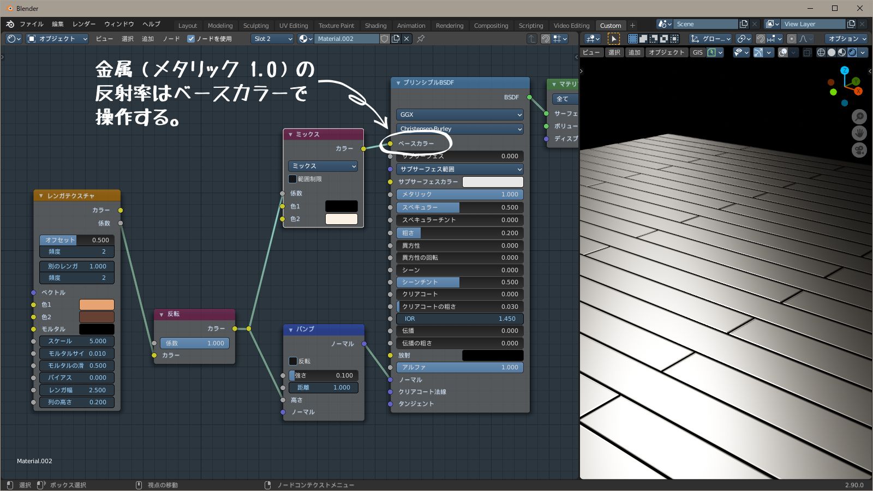873x491 pixels.
Task: Open the オブジェクト shader type dropdown
Action: 57,39
